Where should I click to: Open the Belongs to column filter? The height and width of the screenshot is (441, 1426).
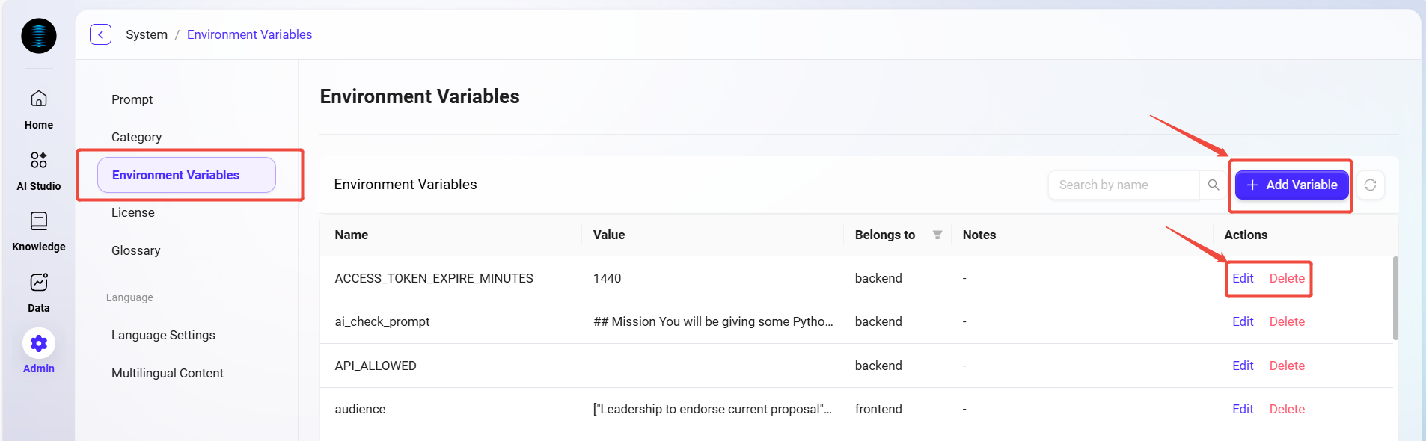pyautogui.click(x=937, y=235)
